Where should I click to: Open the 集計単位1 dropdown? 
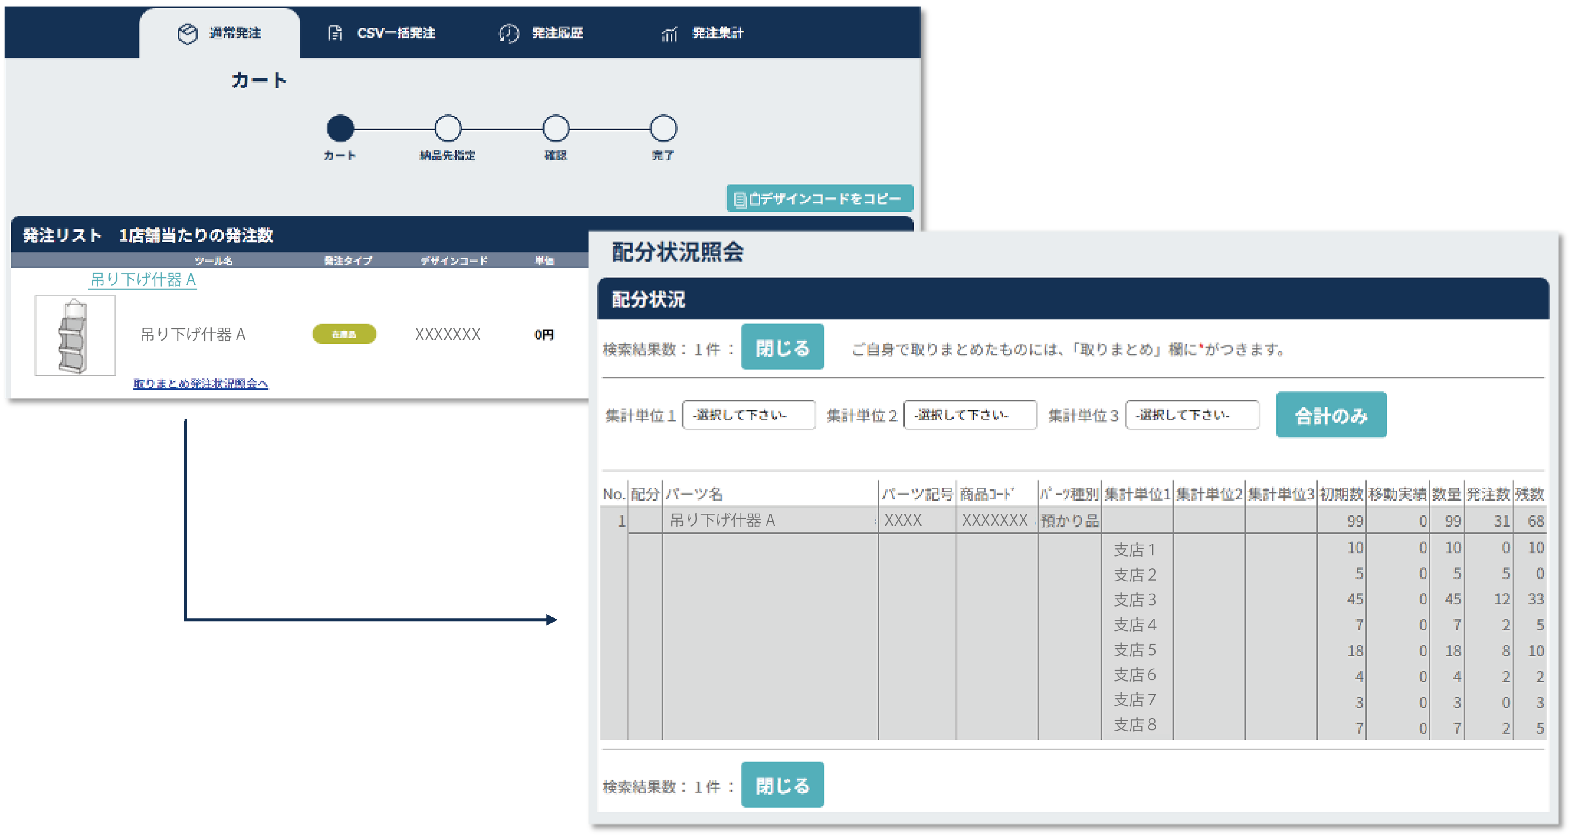[x=748, y=415]
